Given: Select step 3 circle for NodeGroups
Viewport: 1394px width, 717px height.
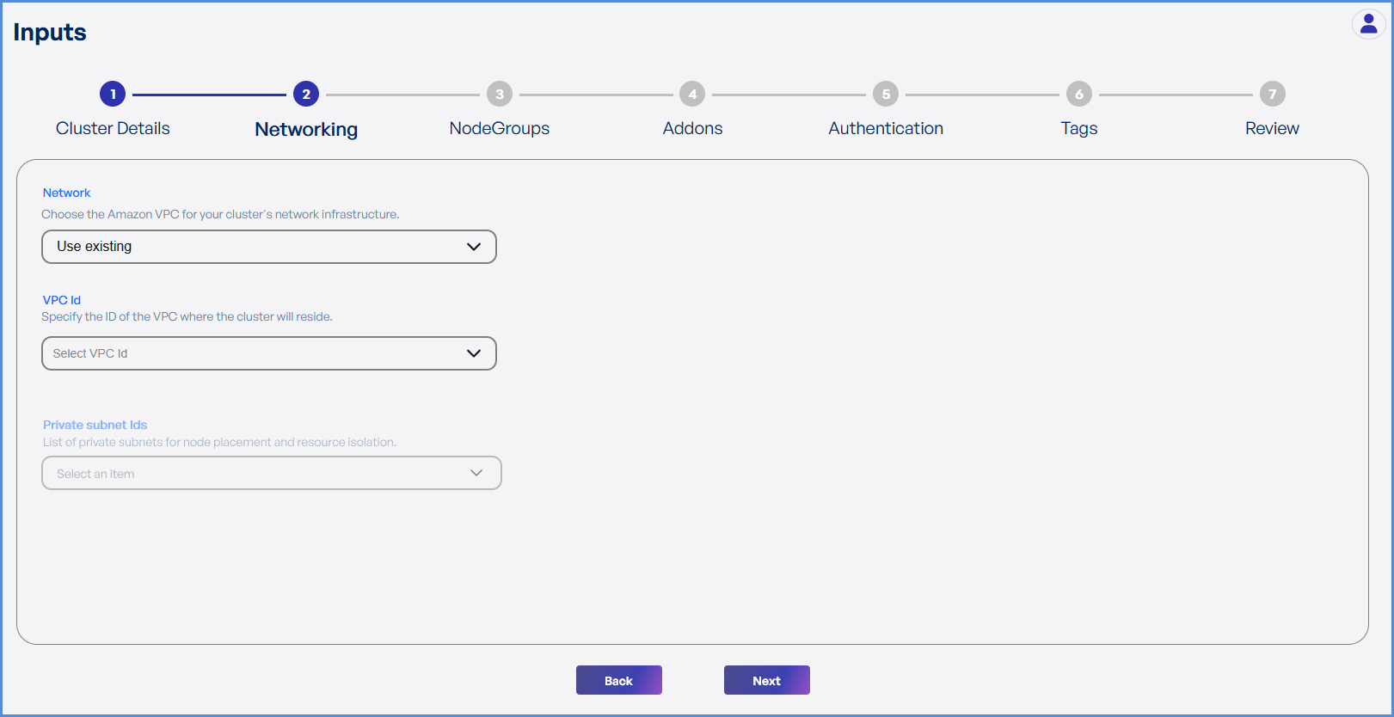Looking at the screenshot, I should click(500, 94).
